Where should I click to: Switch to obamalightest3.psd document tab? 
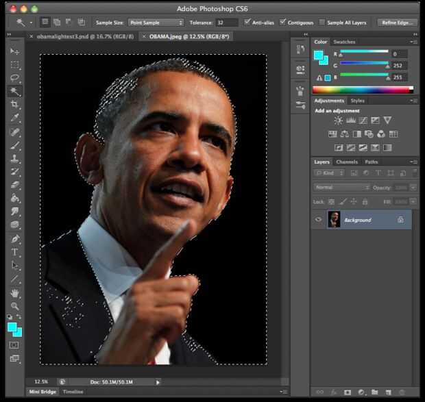click(x=85, y=36)
